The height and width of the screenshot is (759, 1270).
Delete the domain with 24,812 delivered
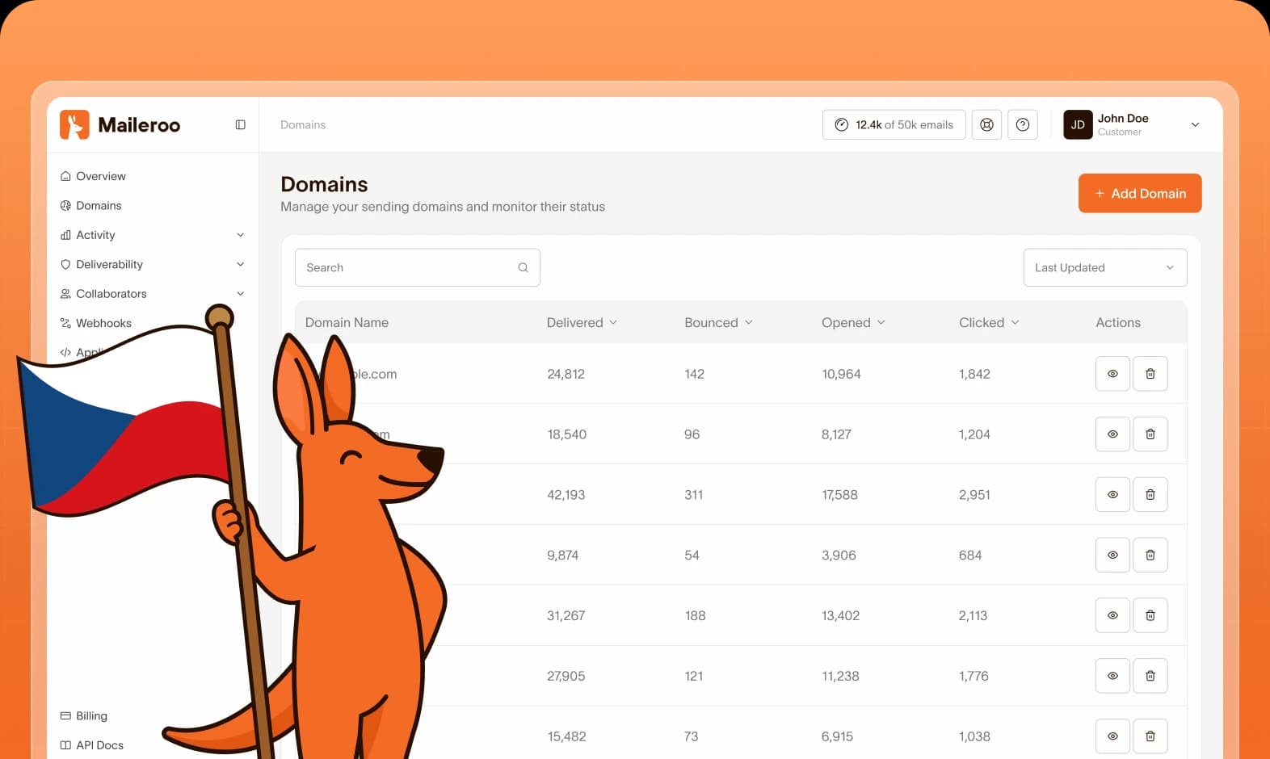[1150, 374]
